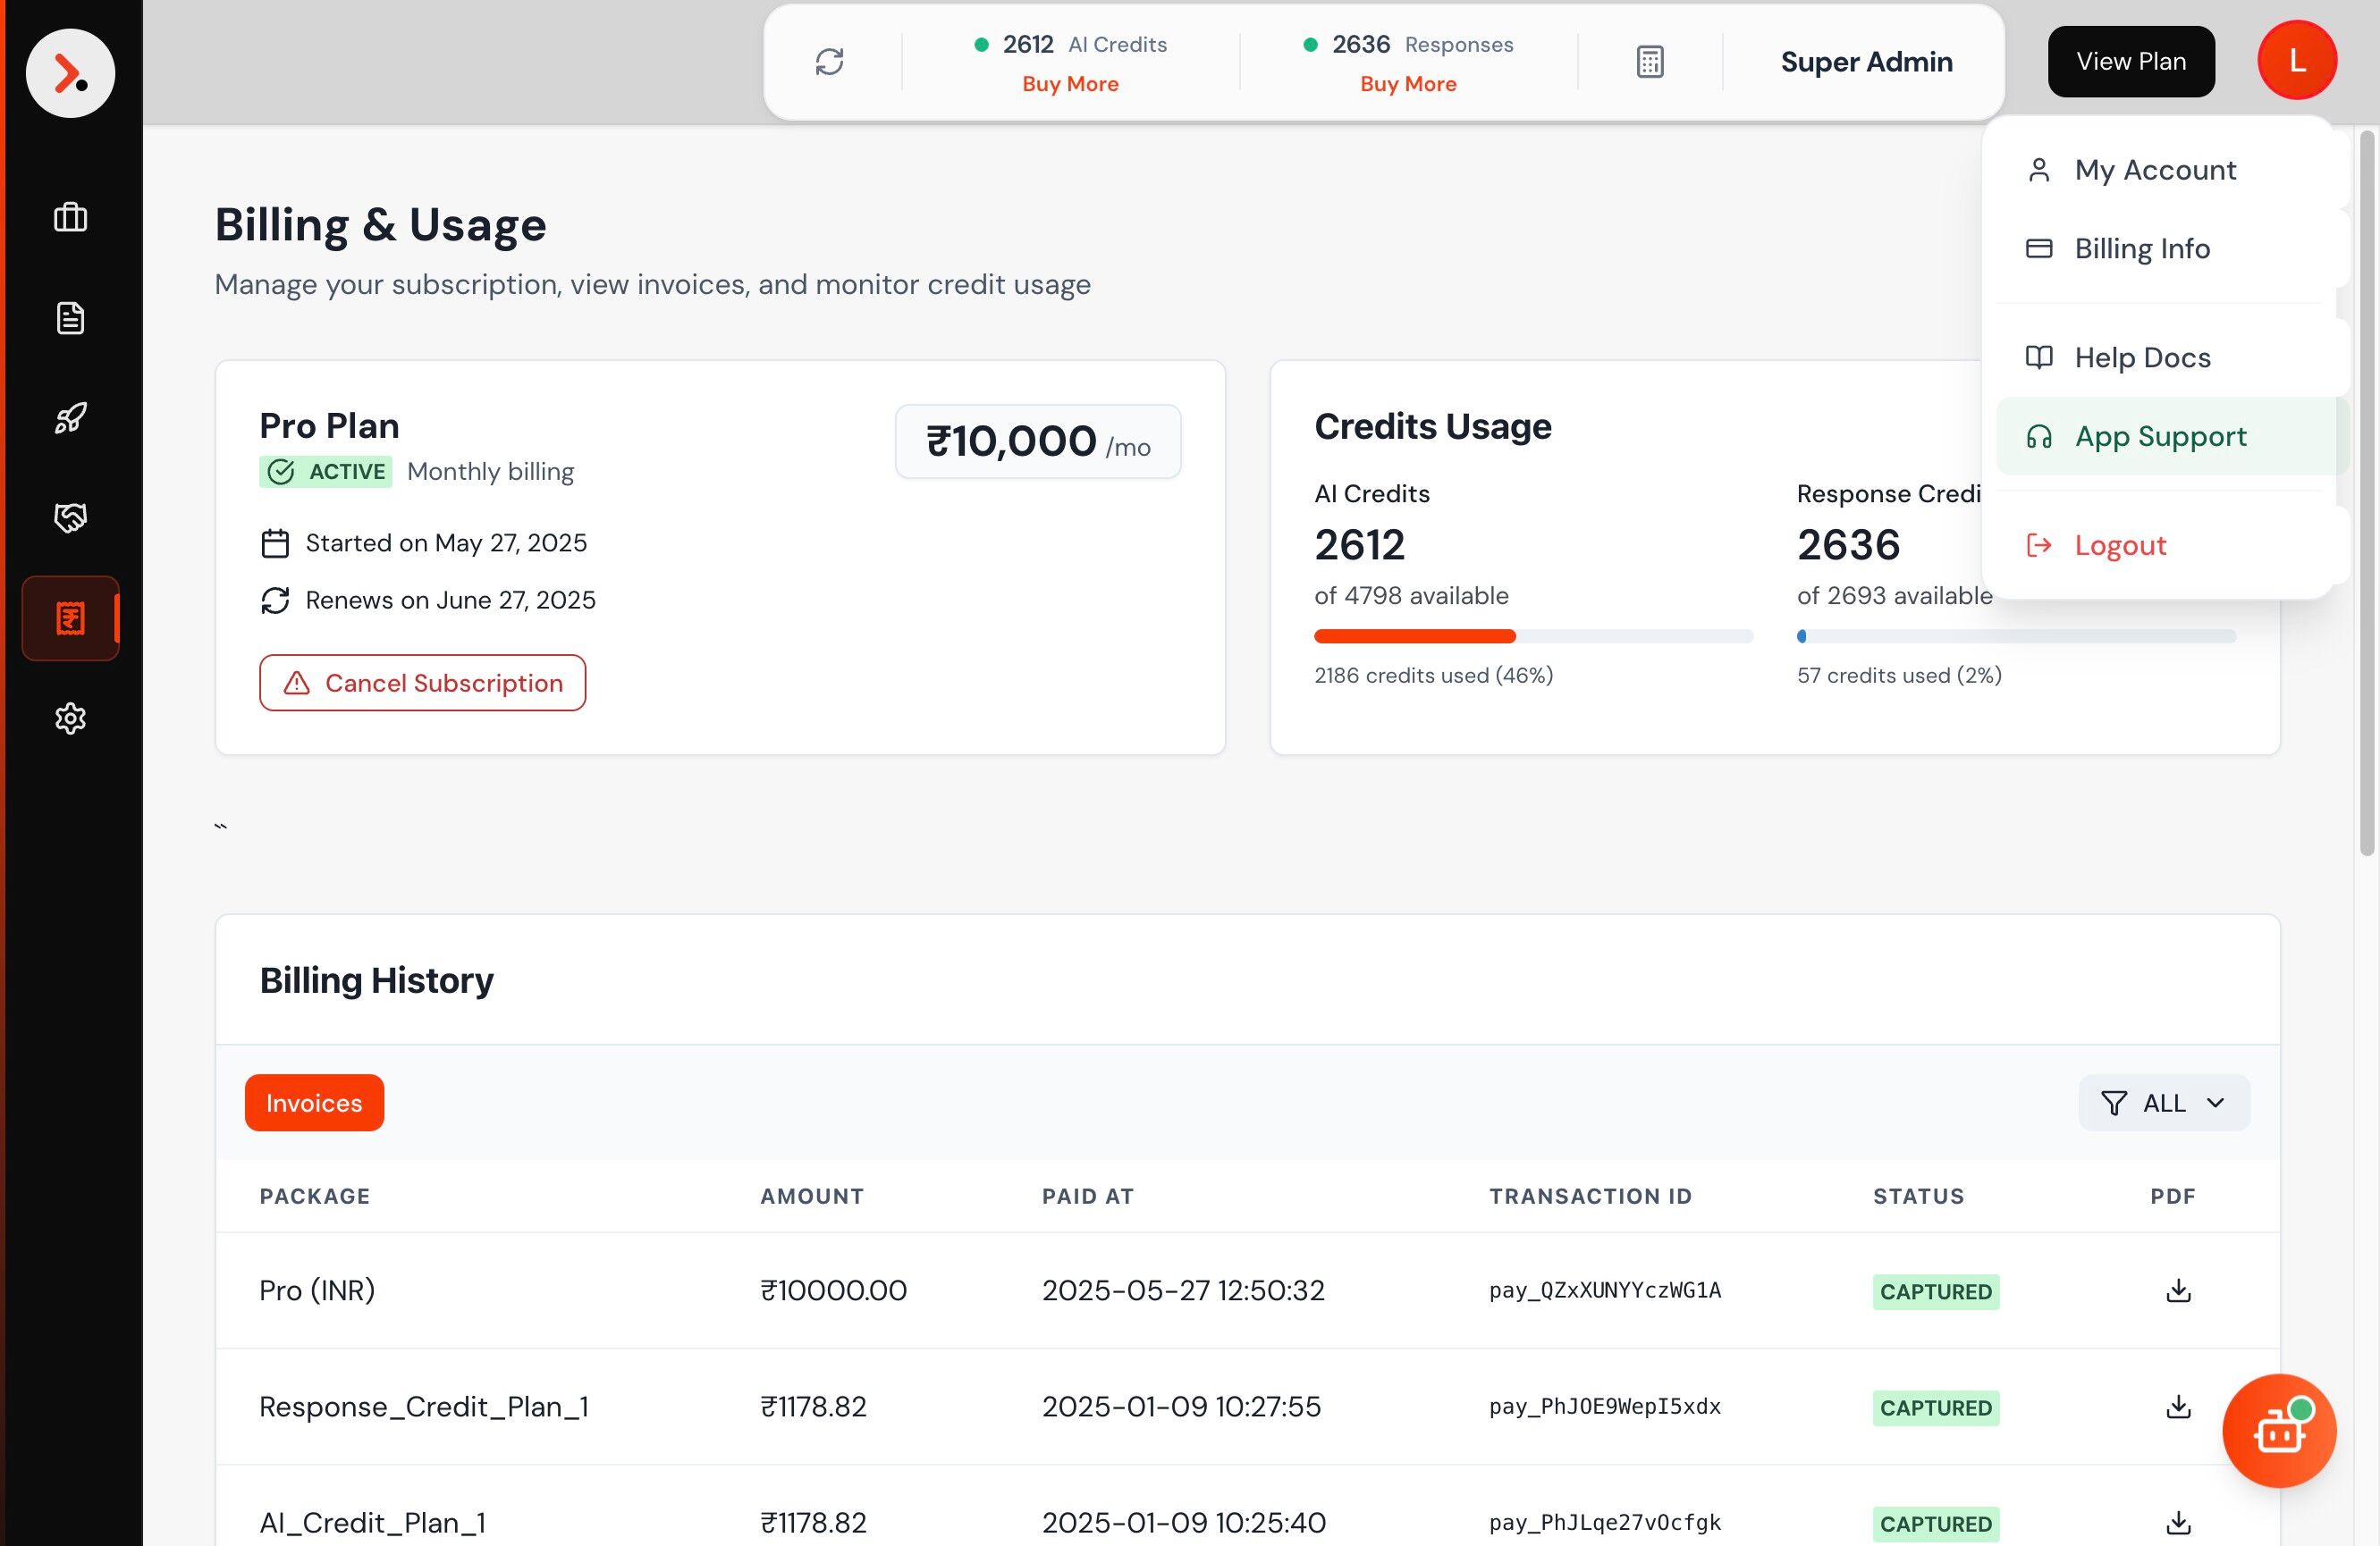Click the Cancel Subscription button

tap(422, 683)
